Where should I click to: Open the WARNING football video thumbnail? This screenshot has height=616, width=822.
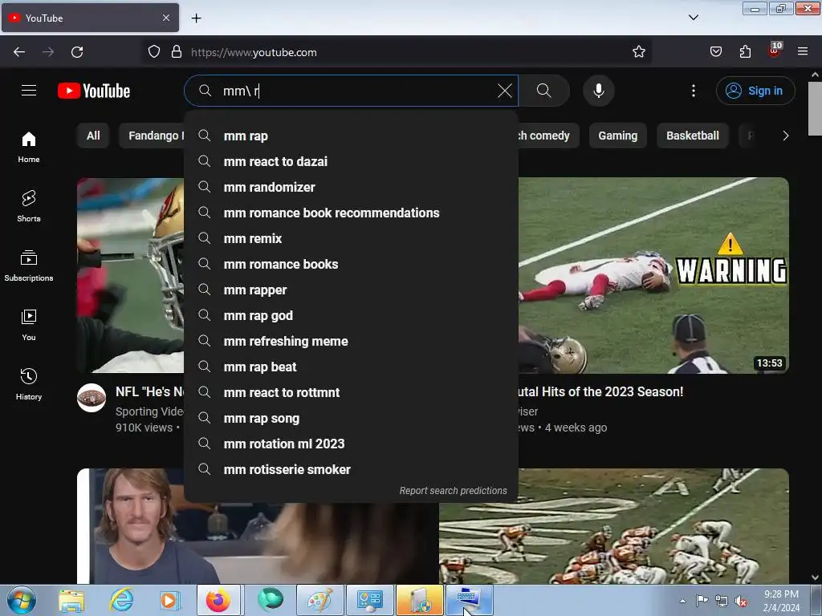[653, 275]
